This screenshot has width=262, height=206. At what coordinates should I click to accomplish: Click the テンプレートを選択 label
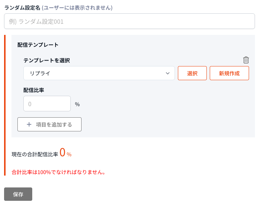click(x=47, y=60)
